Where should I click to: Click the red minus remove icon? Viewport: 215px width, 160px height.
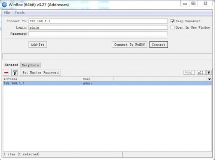[6, 72]
